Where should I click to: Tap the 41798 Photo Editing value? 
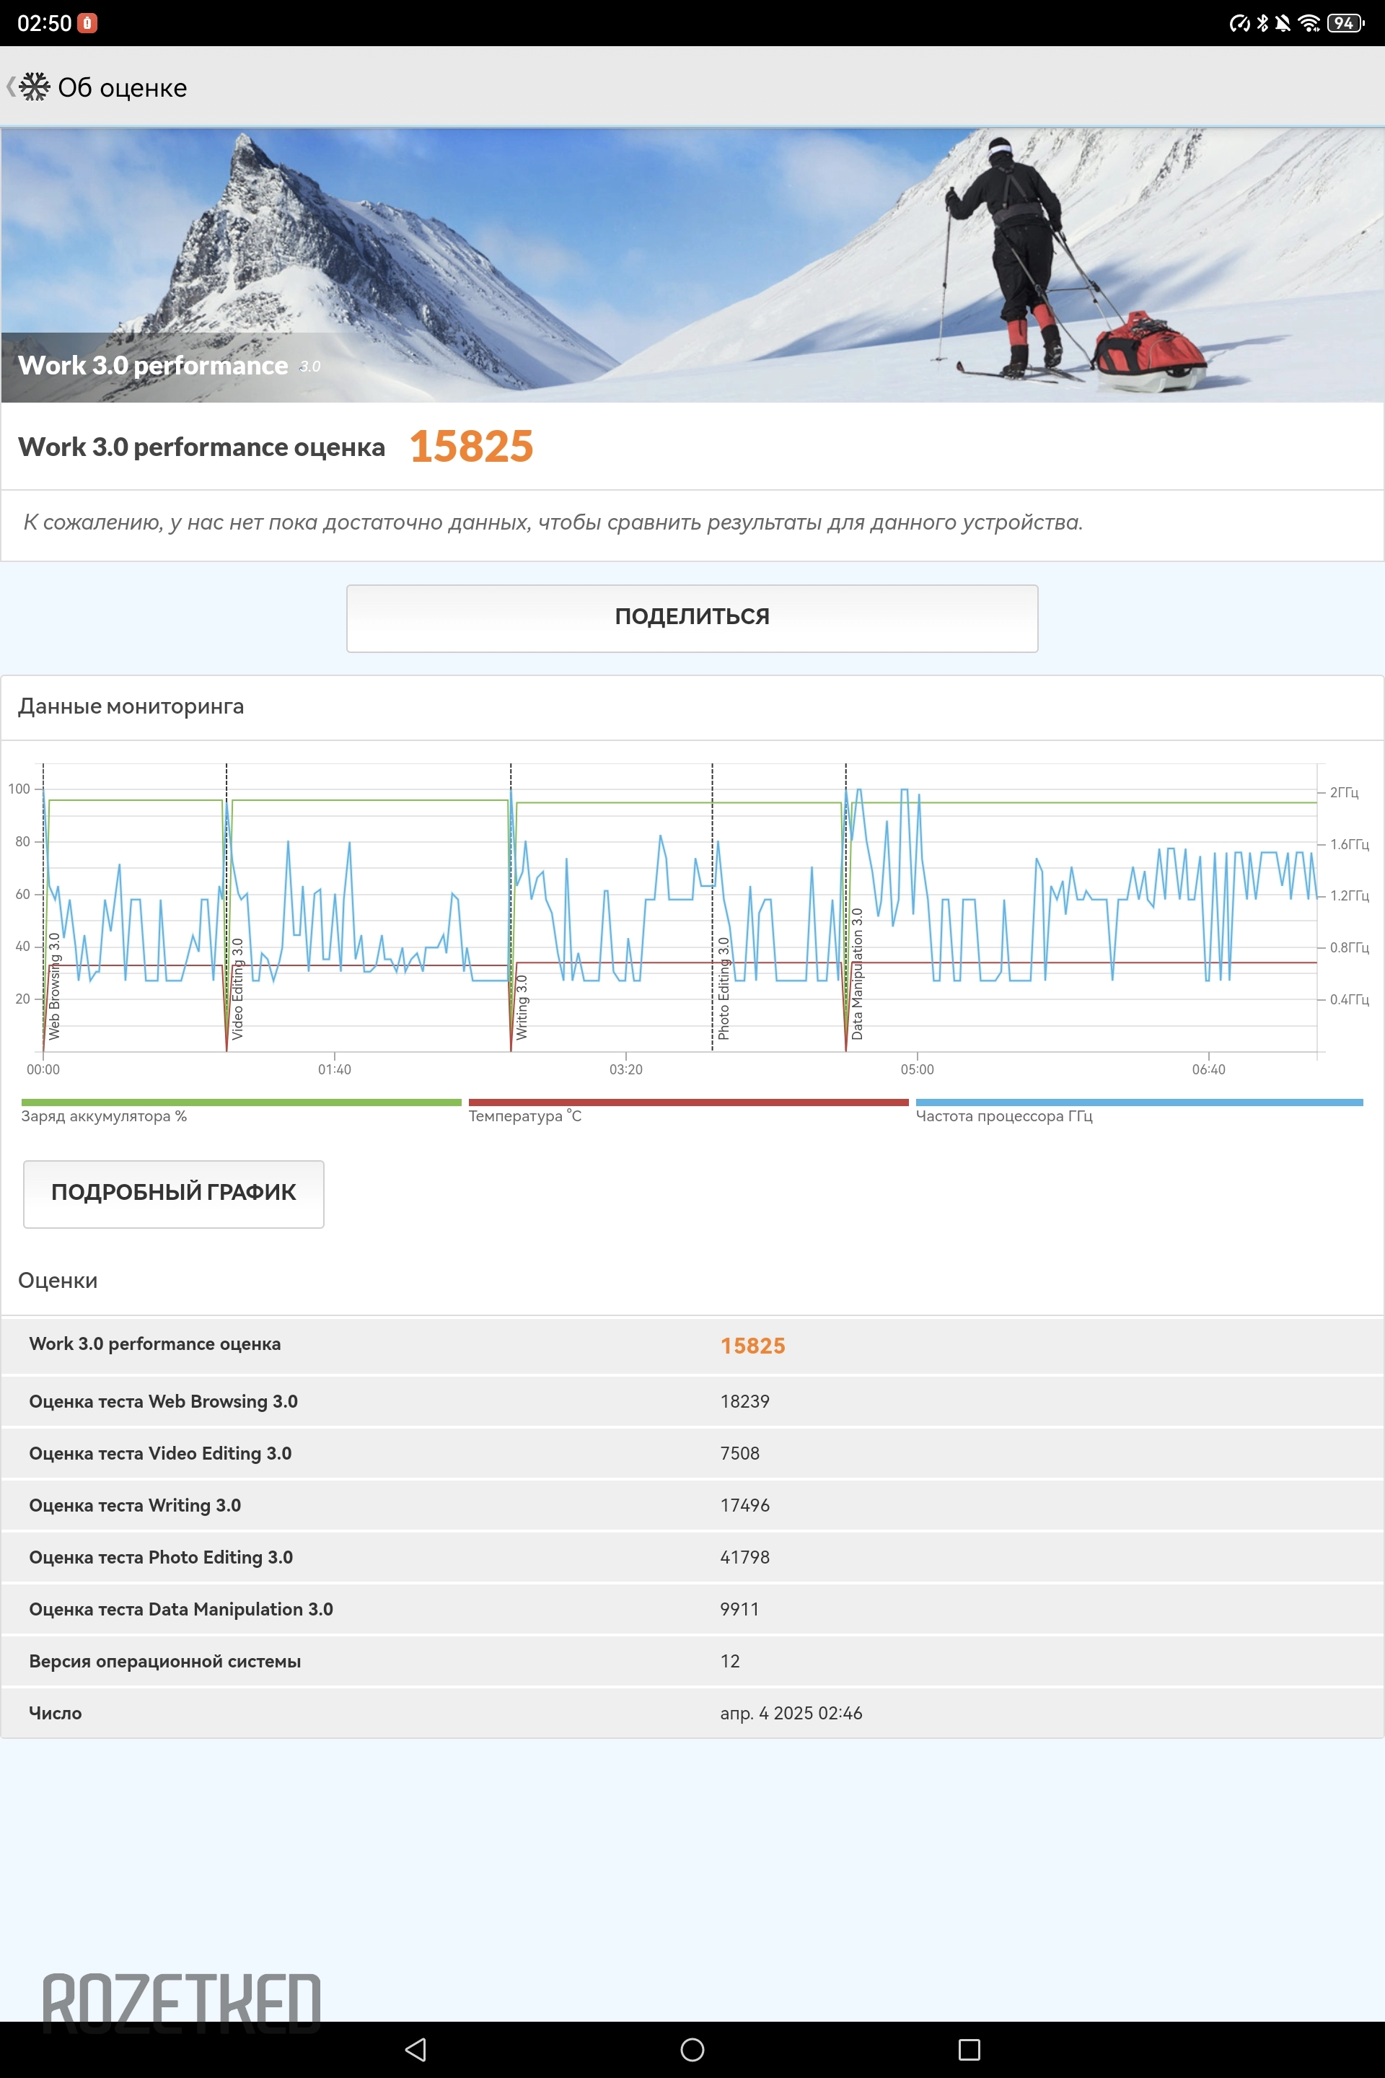click(x=744, y=1558)
